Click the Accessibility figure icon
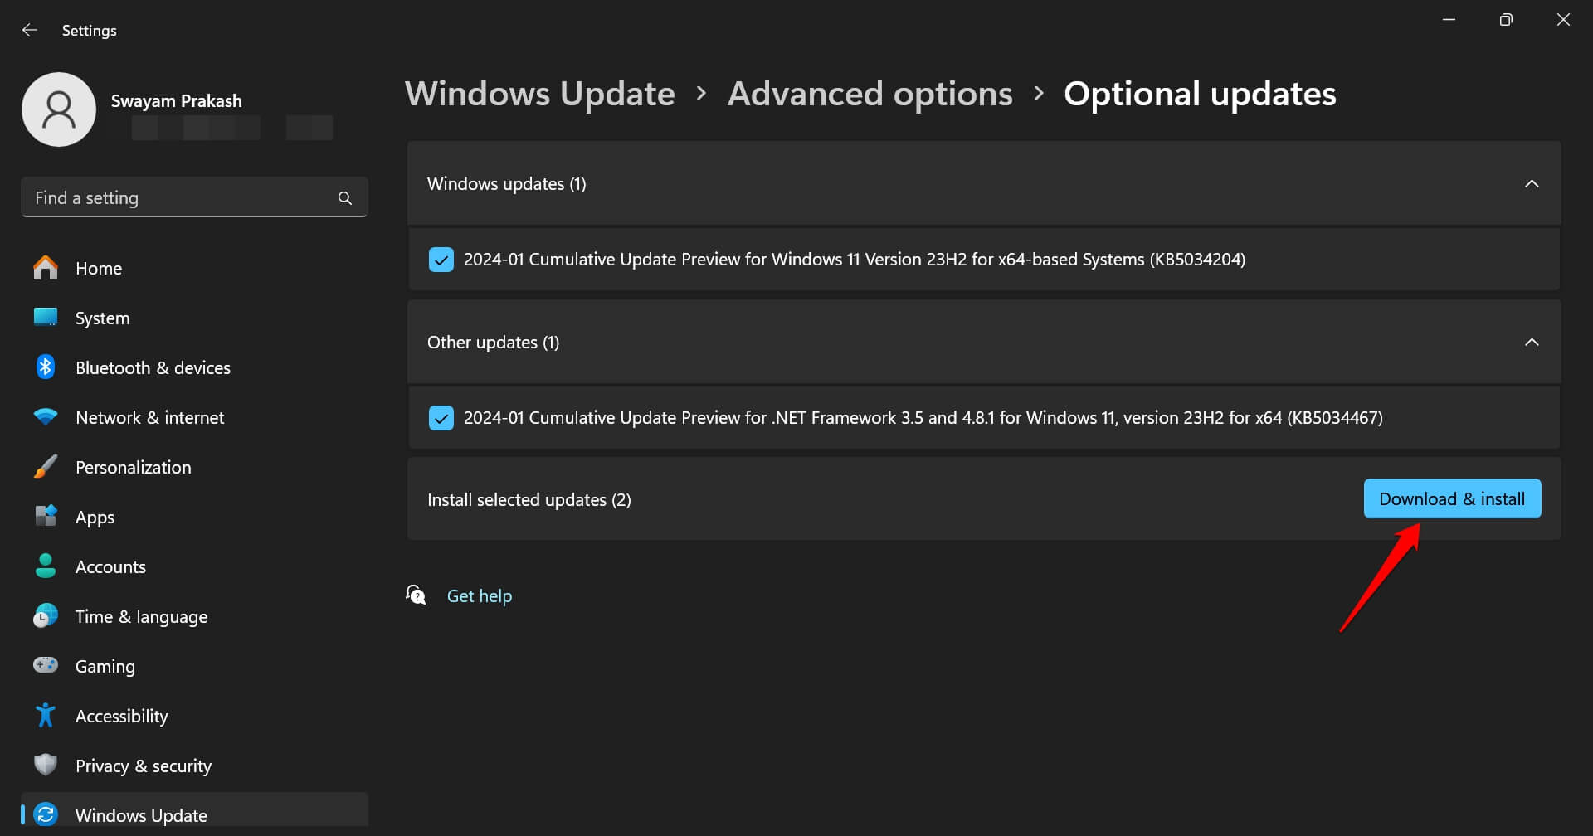Viewport: 1593px width, 836px height. (x=46, y=716)
